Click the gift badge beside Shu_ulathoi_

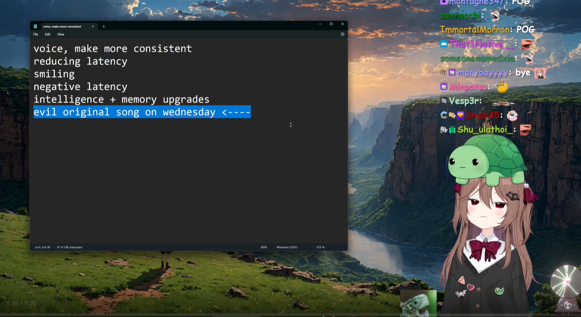452,130
